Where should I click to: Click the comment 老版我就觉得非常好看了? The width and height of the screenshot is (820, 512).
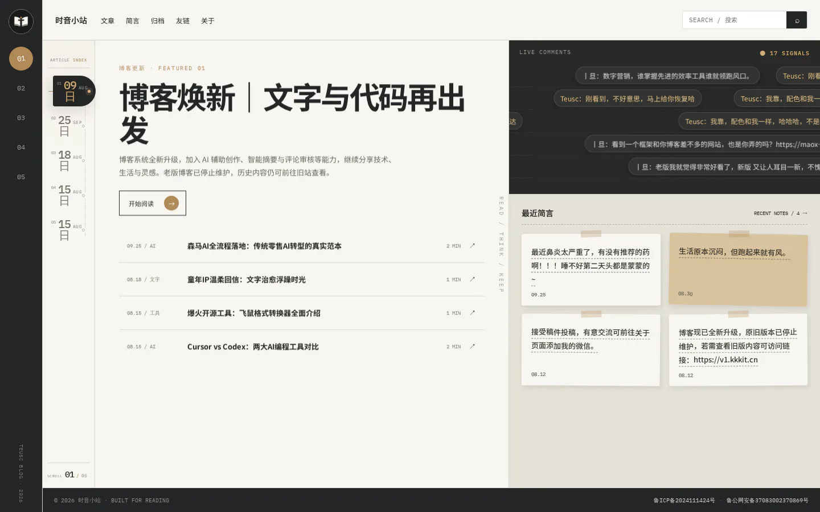click(724, 167)
